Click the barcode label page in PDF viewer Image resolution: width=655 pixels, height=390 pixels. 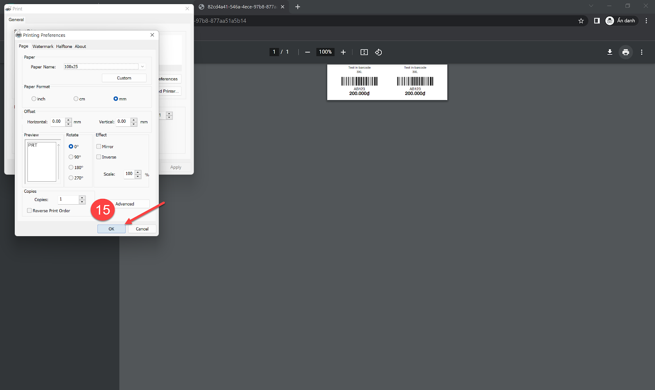click(387, 82)
